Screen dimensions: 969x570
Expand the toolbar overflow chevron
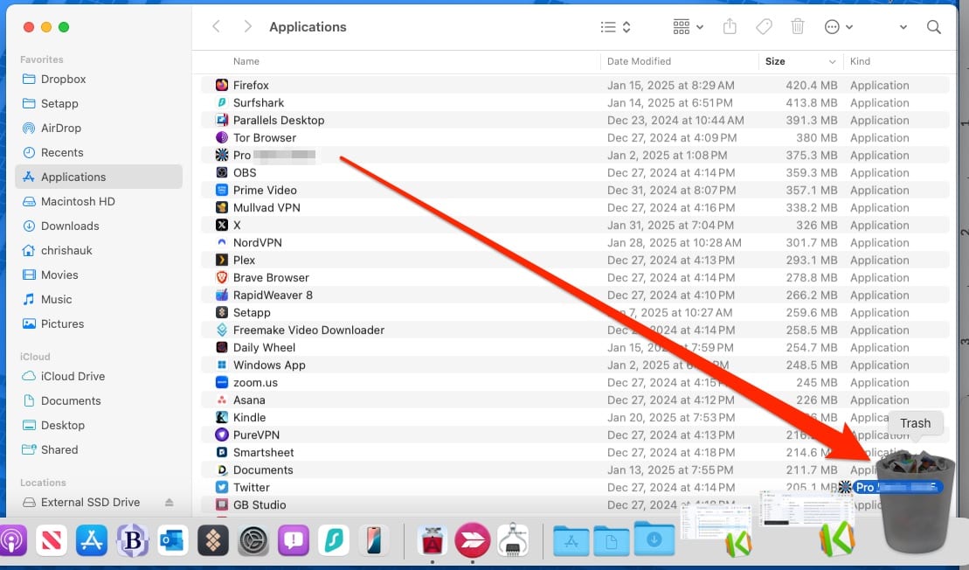tap(903, 27)
